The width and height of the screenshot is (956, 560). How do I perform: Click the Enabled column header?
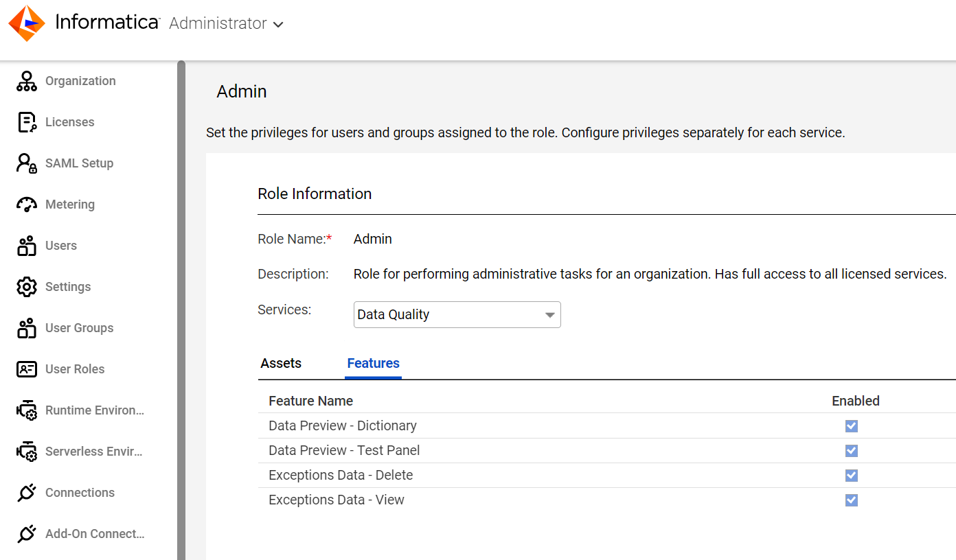[x=856, y=401]
